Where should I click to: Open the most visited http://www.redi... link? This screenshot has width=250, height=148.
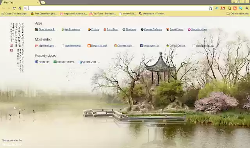tap(71, 46)
